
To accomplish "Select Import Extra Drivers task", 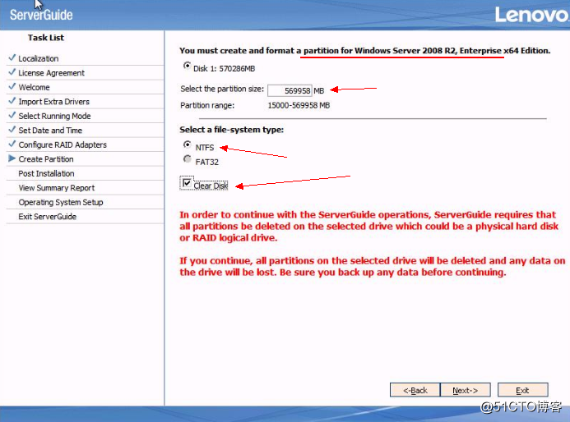I will [53, 102].
